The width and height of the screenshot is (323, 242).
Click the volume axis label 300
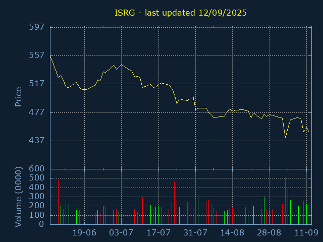[x=37, y=197]
